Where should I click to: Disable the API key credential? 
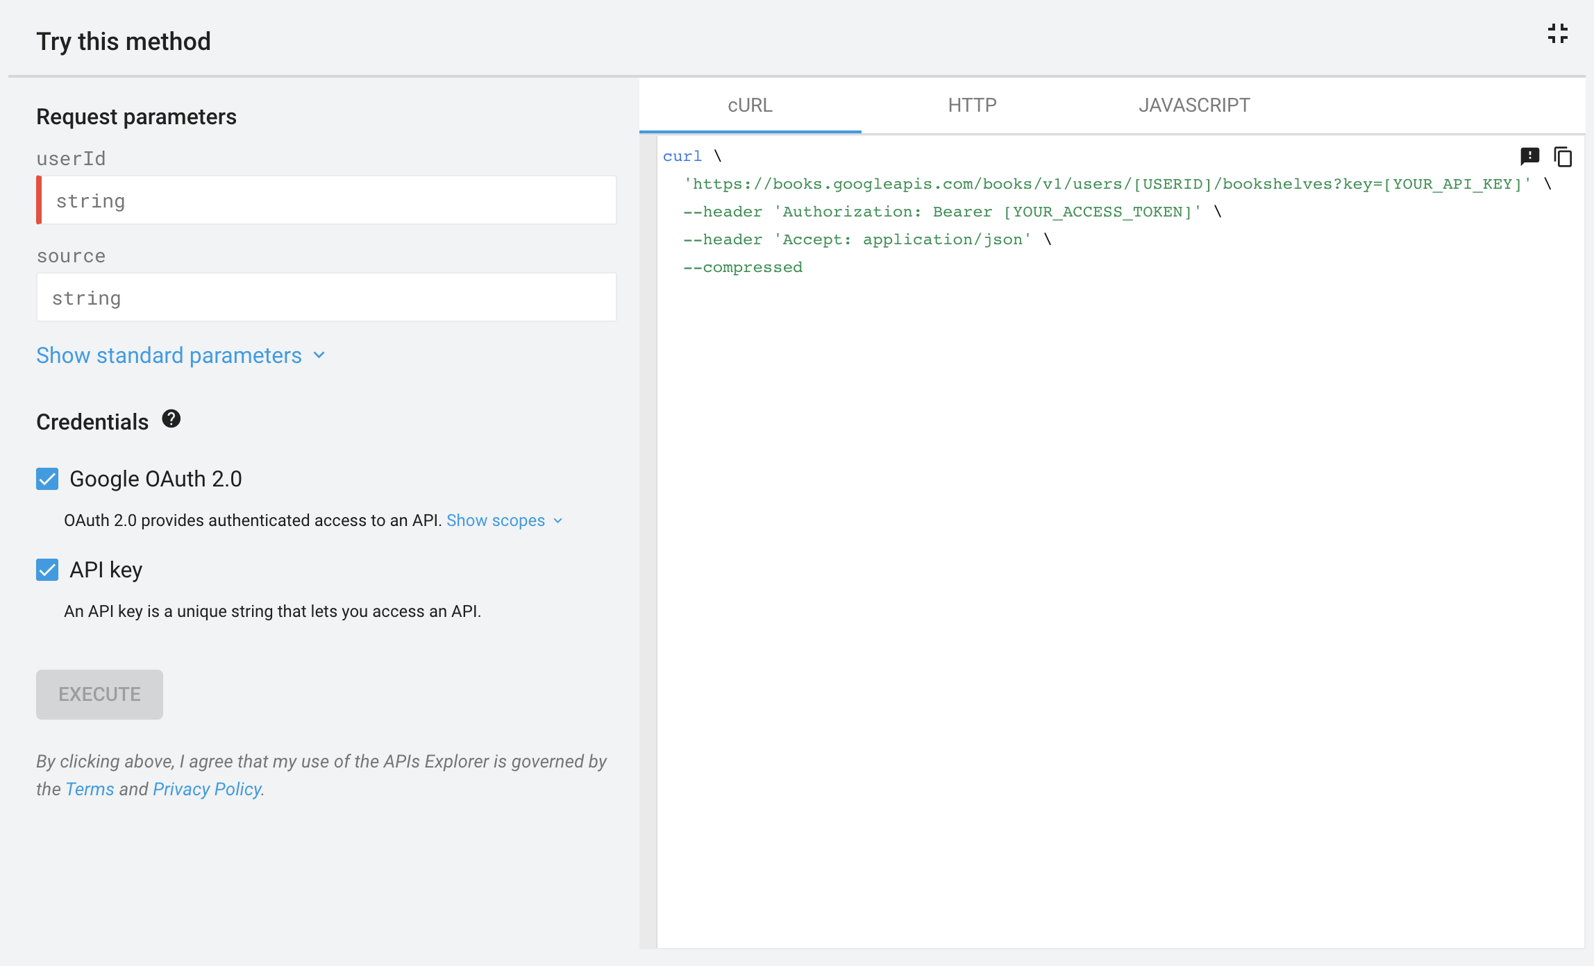[x=47, y=570]
